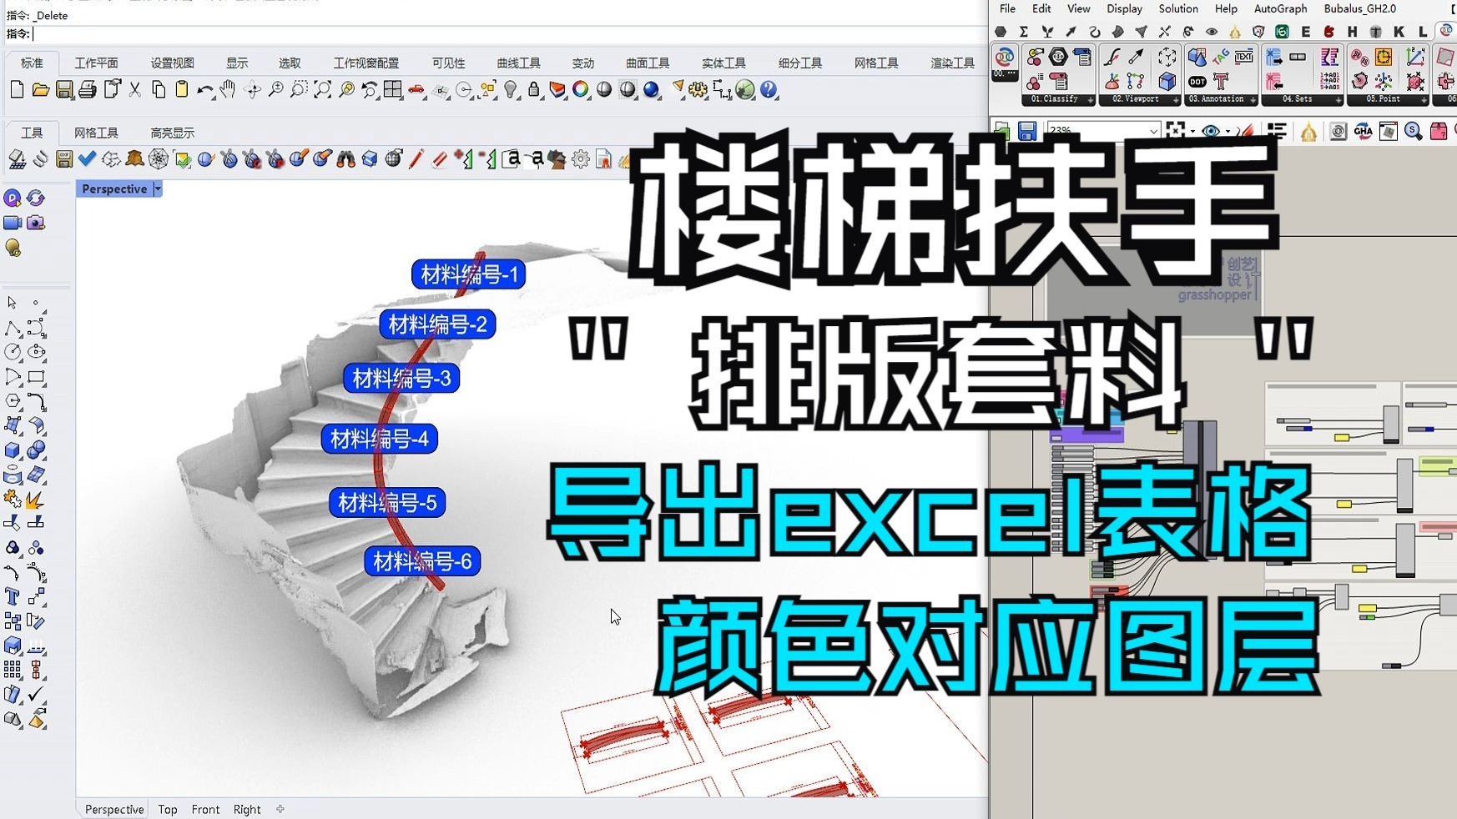Select the TAG component in Annotation panel
The image size is (1457, 819).
pyautogui.click(x=1220, y=55)
